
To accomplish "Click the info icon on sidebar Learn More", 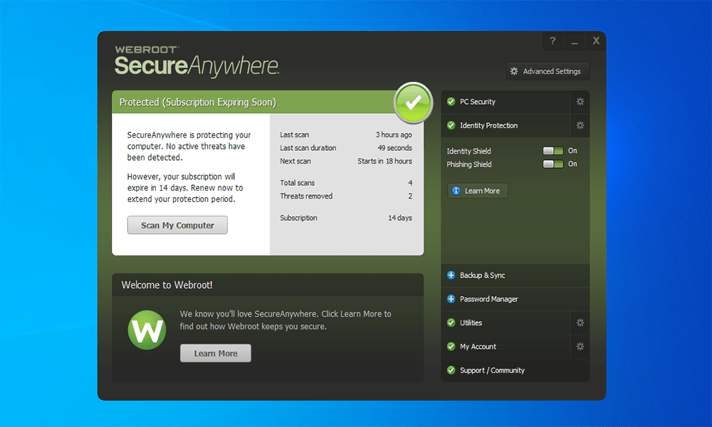I will (456, 191).
